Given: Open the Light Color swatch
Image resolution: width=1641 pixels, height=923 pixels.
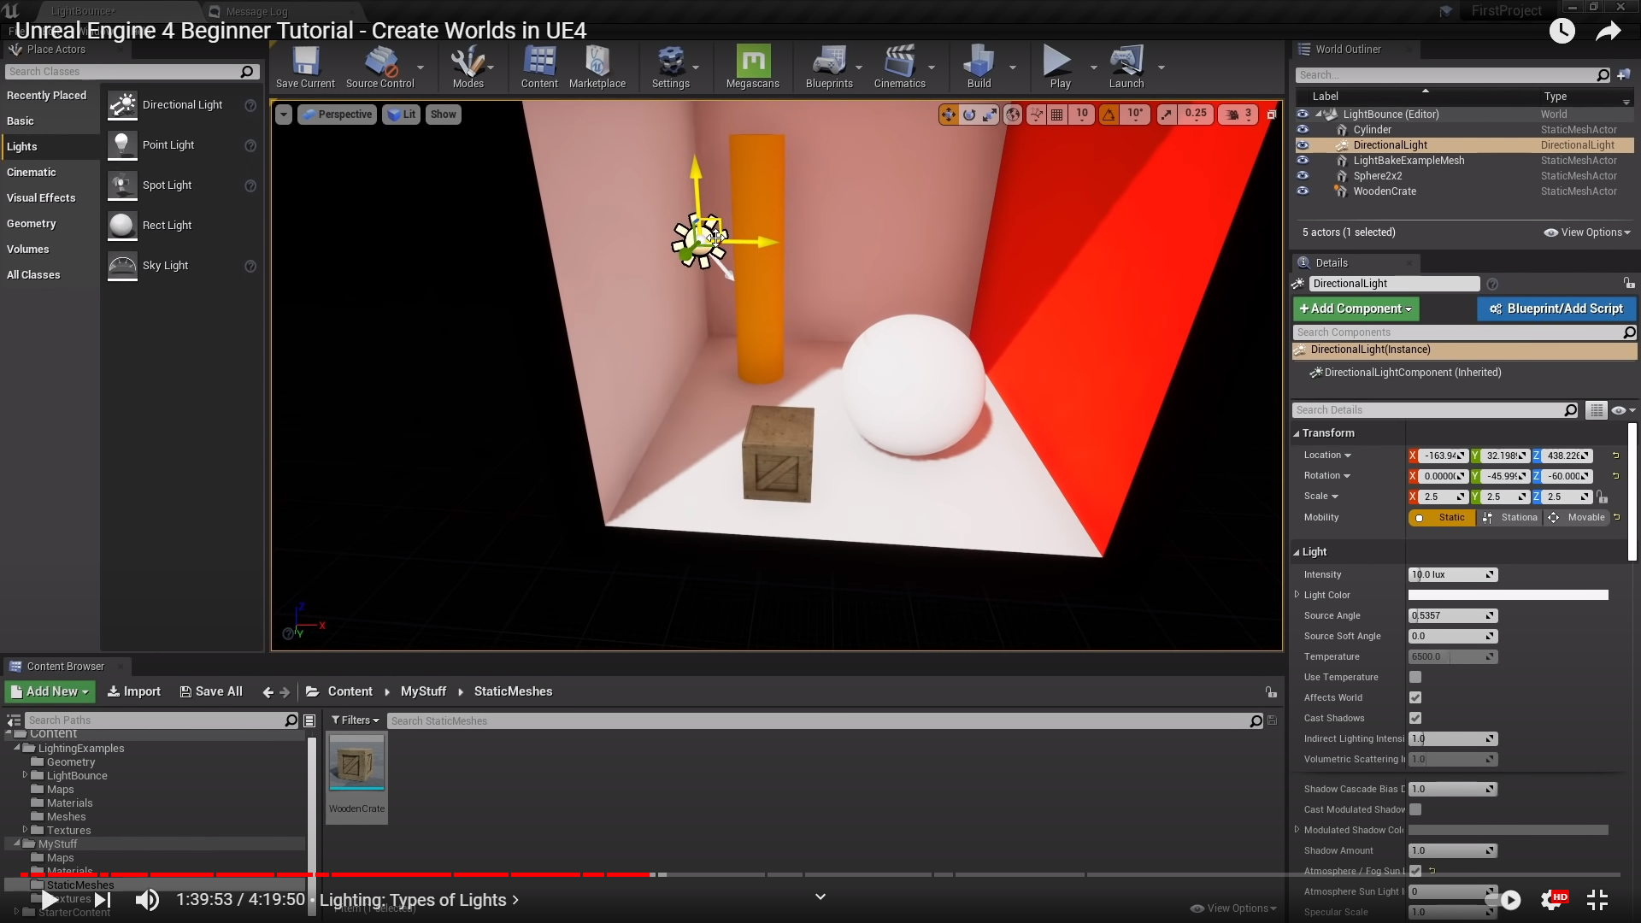Looking at the screenshot, I should [x=1508, y=595].
